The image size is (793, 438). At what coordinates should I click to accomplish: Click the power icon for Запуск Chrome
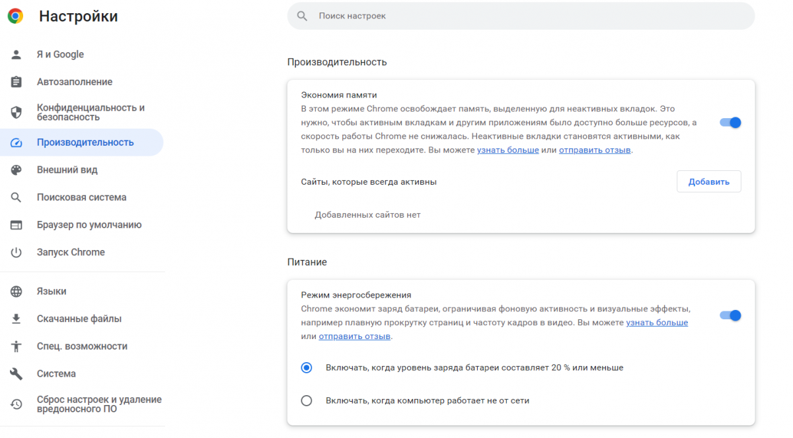click(17, 253)
